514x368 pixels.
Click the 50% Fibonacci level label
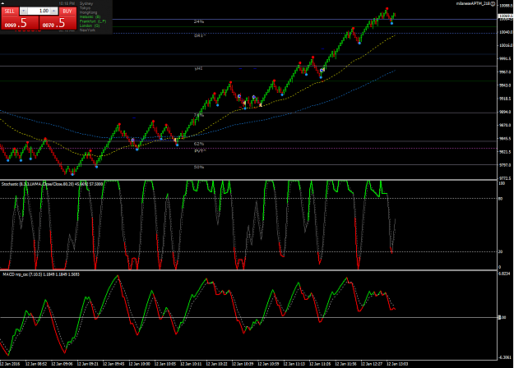[199, 167]
